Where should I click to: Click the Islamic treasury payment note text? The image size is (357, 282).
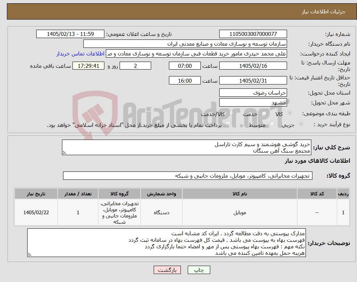(x=134, y=125)
